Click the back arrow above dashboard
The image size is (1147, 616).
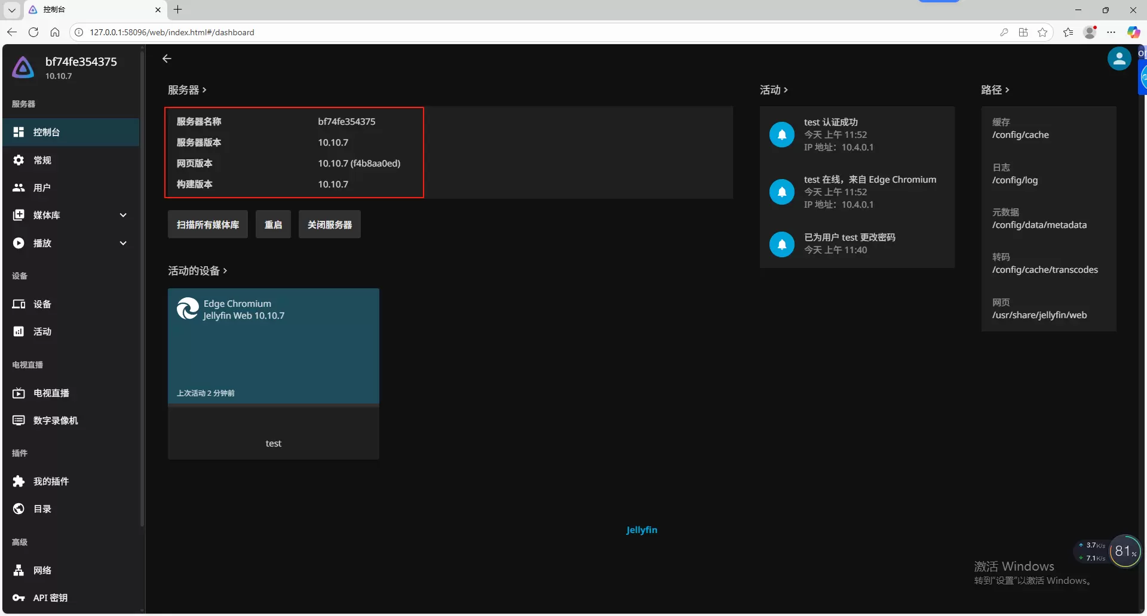(x=167, y=58)
